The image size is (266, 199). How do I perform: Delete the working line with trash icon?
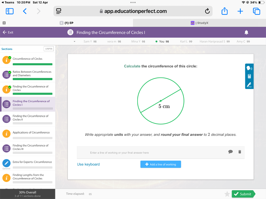click(240, 152)
